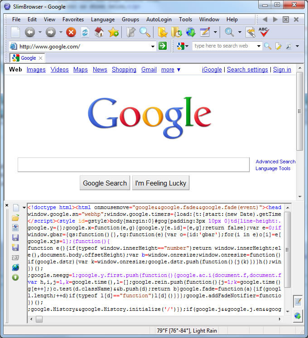This screenshot has height=338, width=308.
Task: Click the page vertical scrollbar thumb
Action: pyautogui.click(x=299, y=111)
